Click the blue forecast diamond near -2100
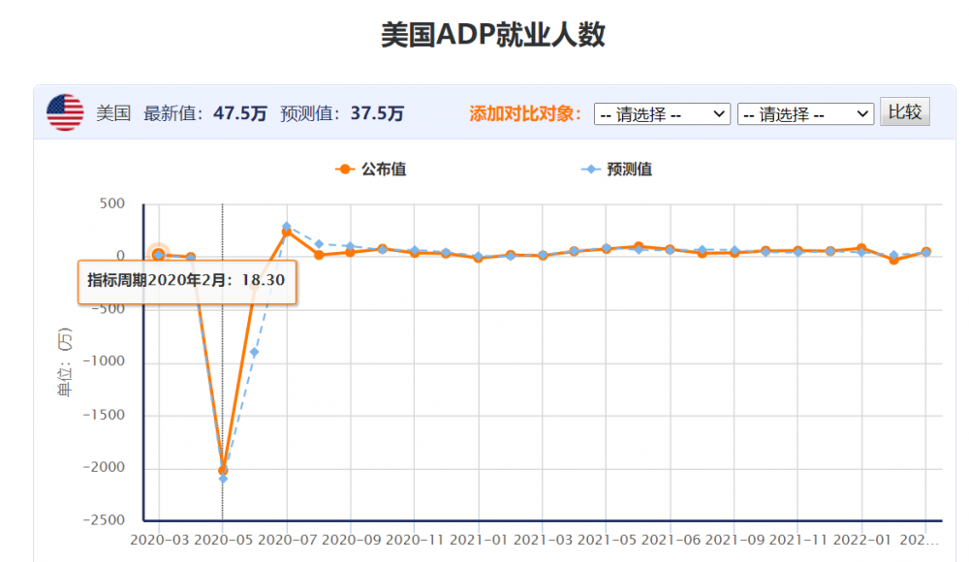 (x=223, y=479)
